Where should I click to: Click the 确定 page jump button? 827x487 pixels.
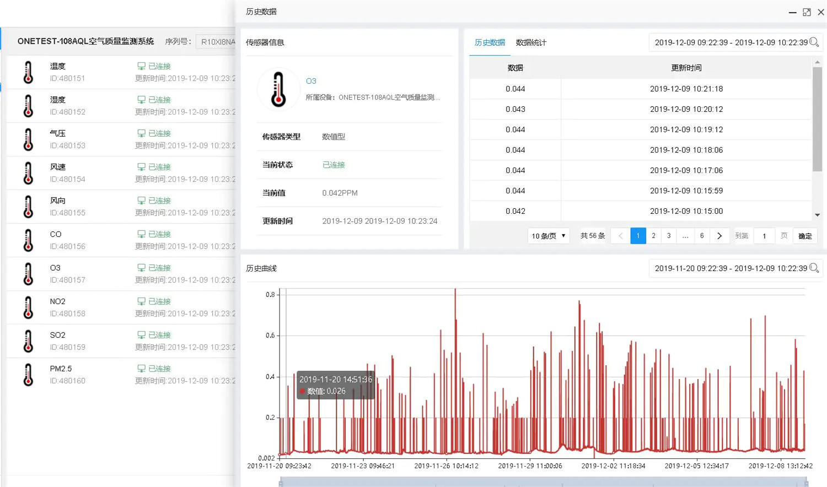(x=805, y=236)
